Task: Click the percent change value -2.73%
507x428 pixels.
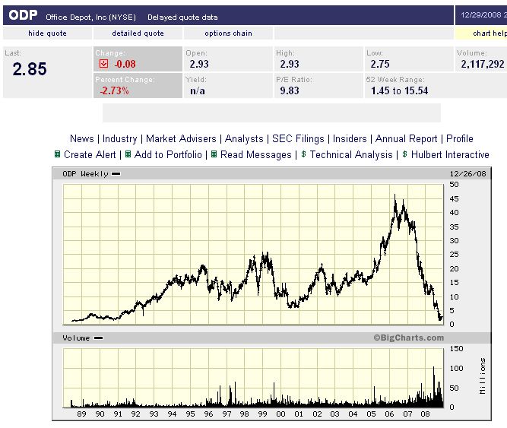Action: click(x=114, y=90)
